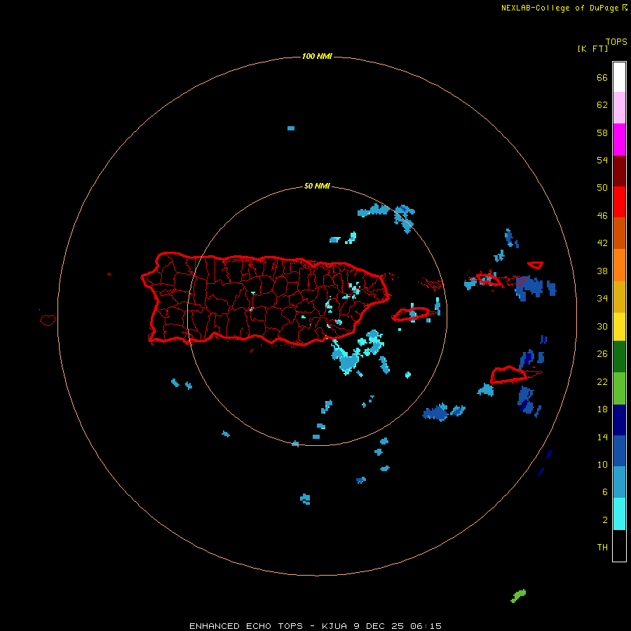Screen dimensions: 631x631
Task: Pick the light blue 14 kft swatch
Action: (x=619, y=482)
